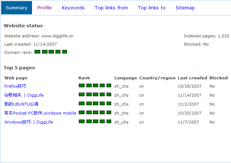Select the 10/28/2007 crawl date
This screenshot has height=163, width=231.
pos(190,86)
